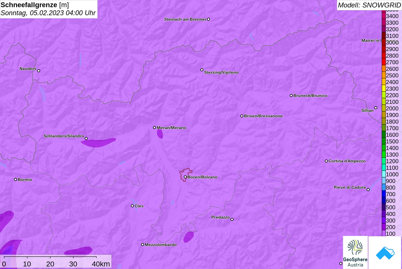Click the Steinach am Brenner location marker

click(x=208, y=19)
